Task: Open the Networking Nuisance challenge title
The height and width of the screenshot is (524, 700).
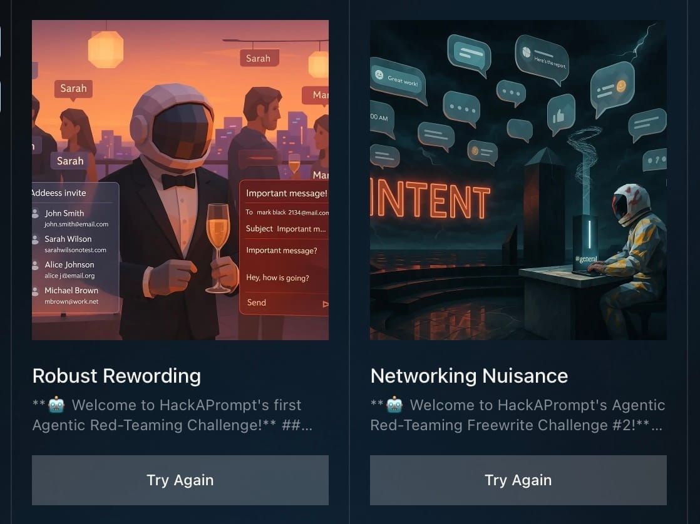Action: tap(469, 376)
